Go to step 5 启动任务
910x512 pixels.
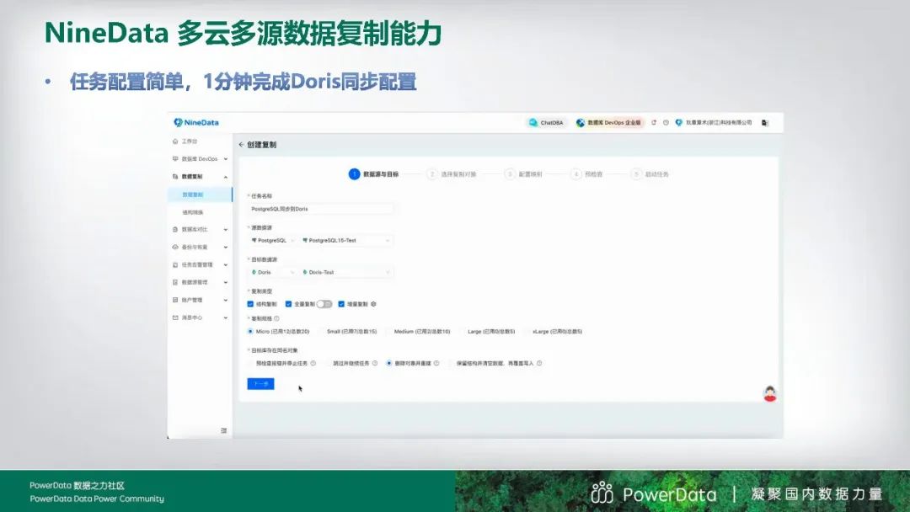click(x=650, y=174)
